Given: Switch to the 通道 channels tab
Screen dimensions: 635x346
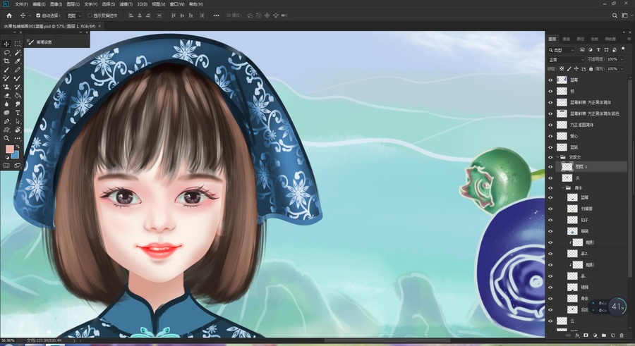Looking at the screenshot, I should [566, 39].
